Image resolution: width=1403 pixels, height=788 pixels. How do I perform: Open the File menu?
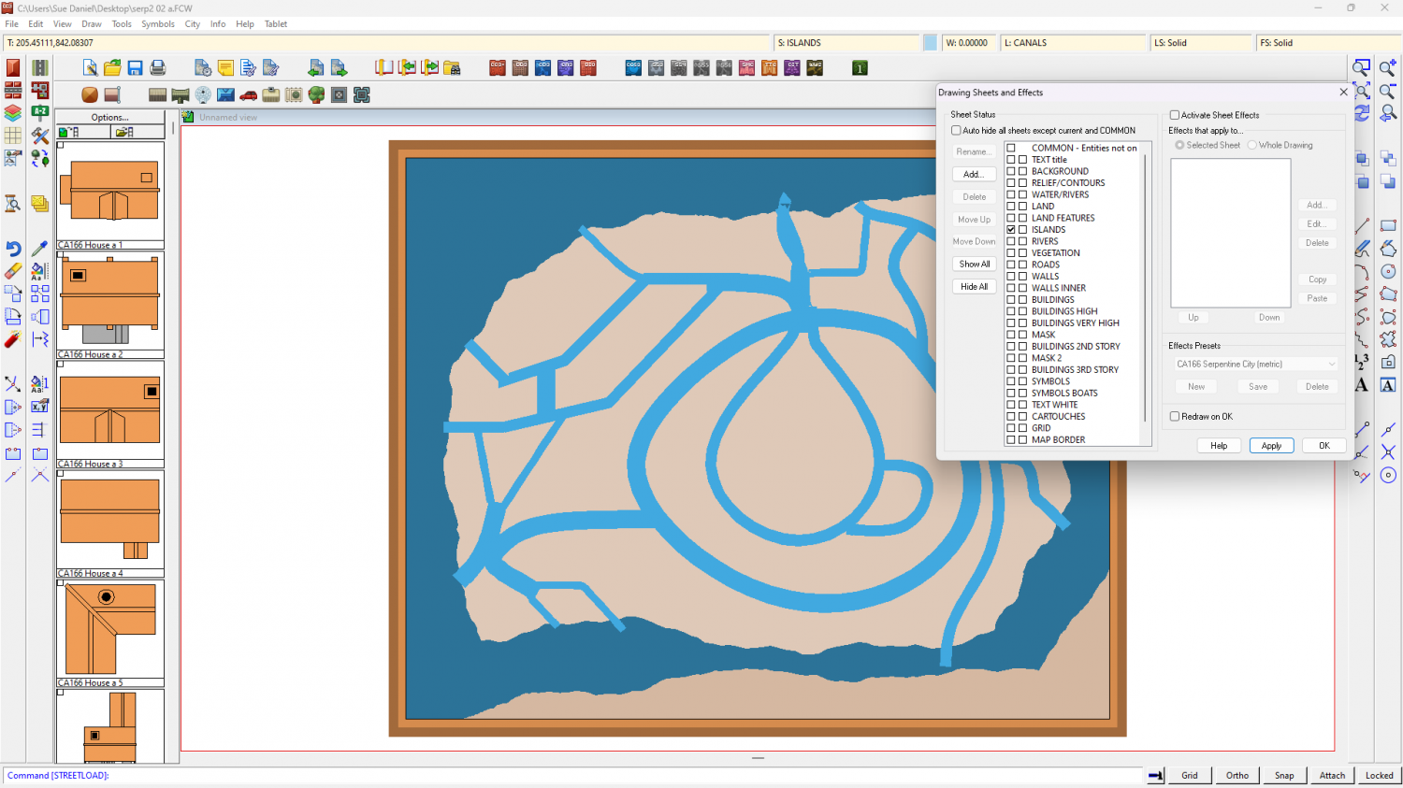(x=12, y=24)
